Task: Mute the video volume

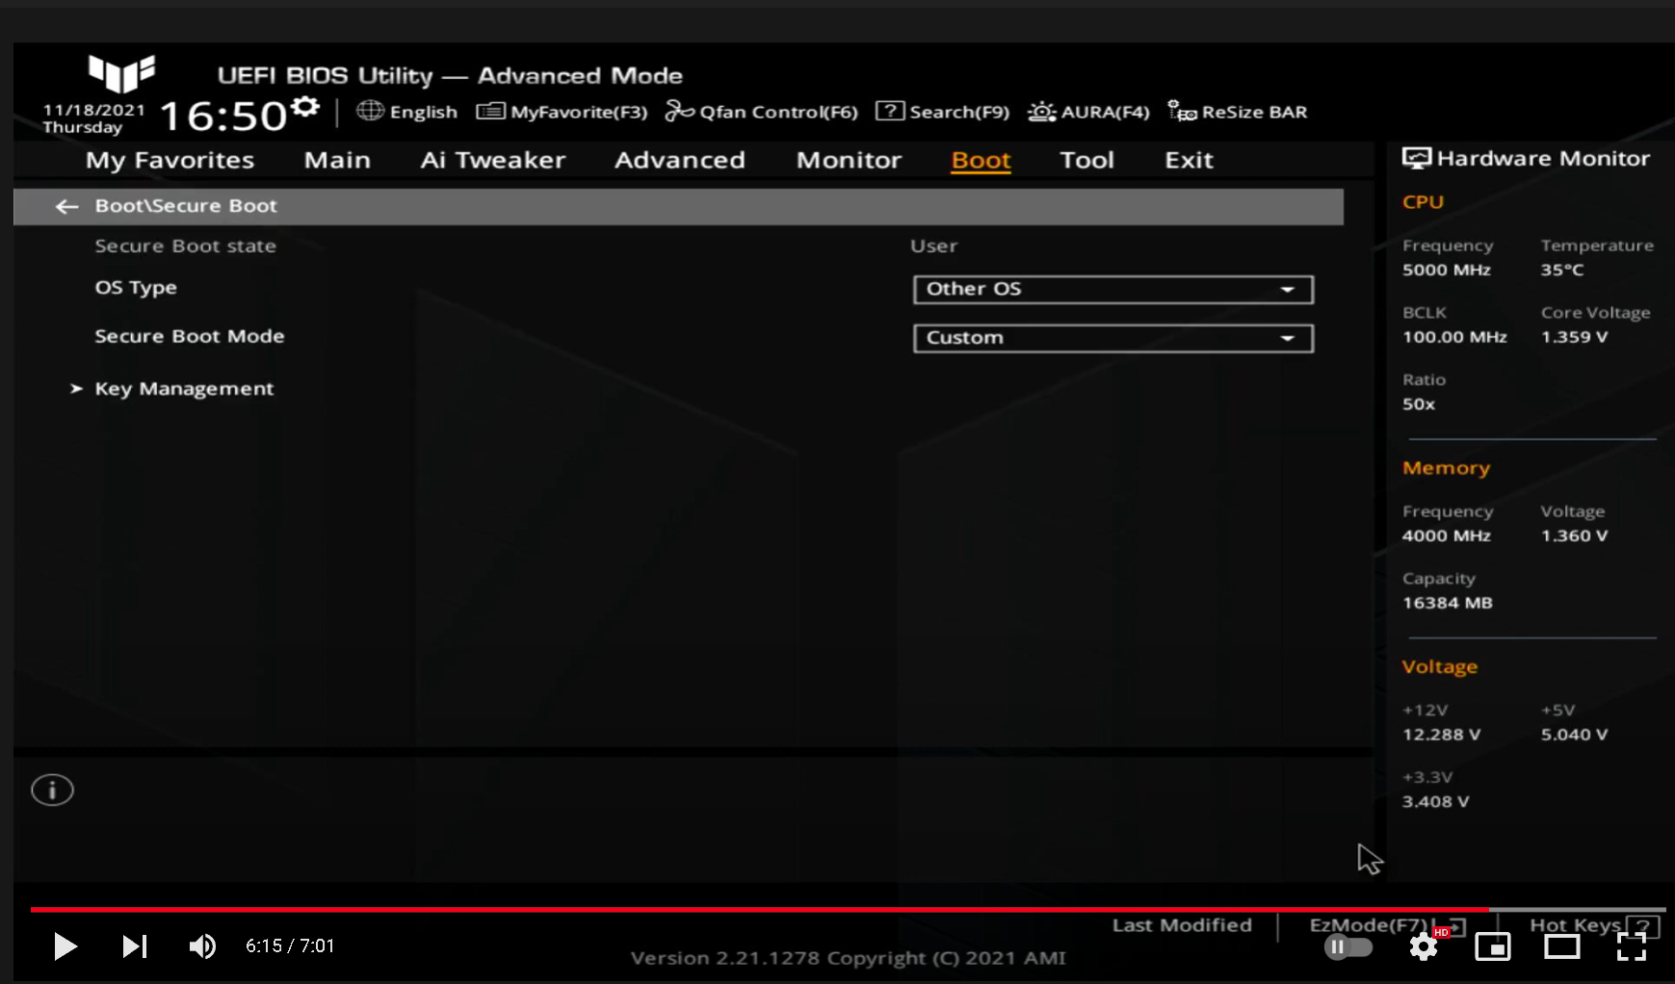Action: click(x=202, y=946)
